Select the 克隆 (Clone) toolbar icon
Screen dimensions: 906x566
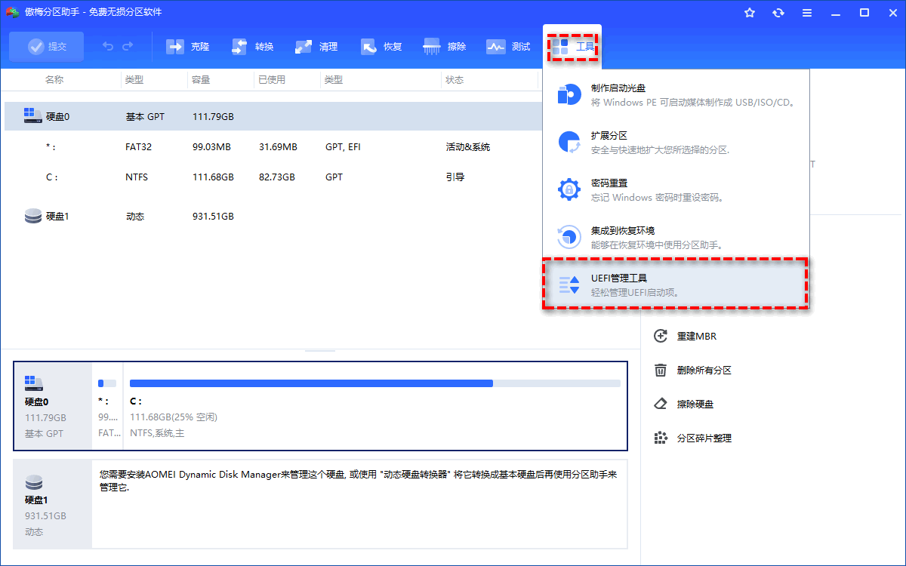click(x=186, y=46)
